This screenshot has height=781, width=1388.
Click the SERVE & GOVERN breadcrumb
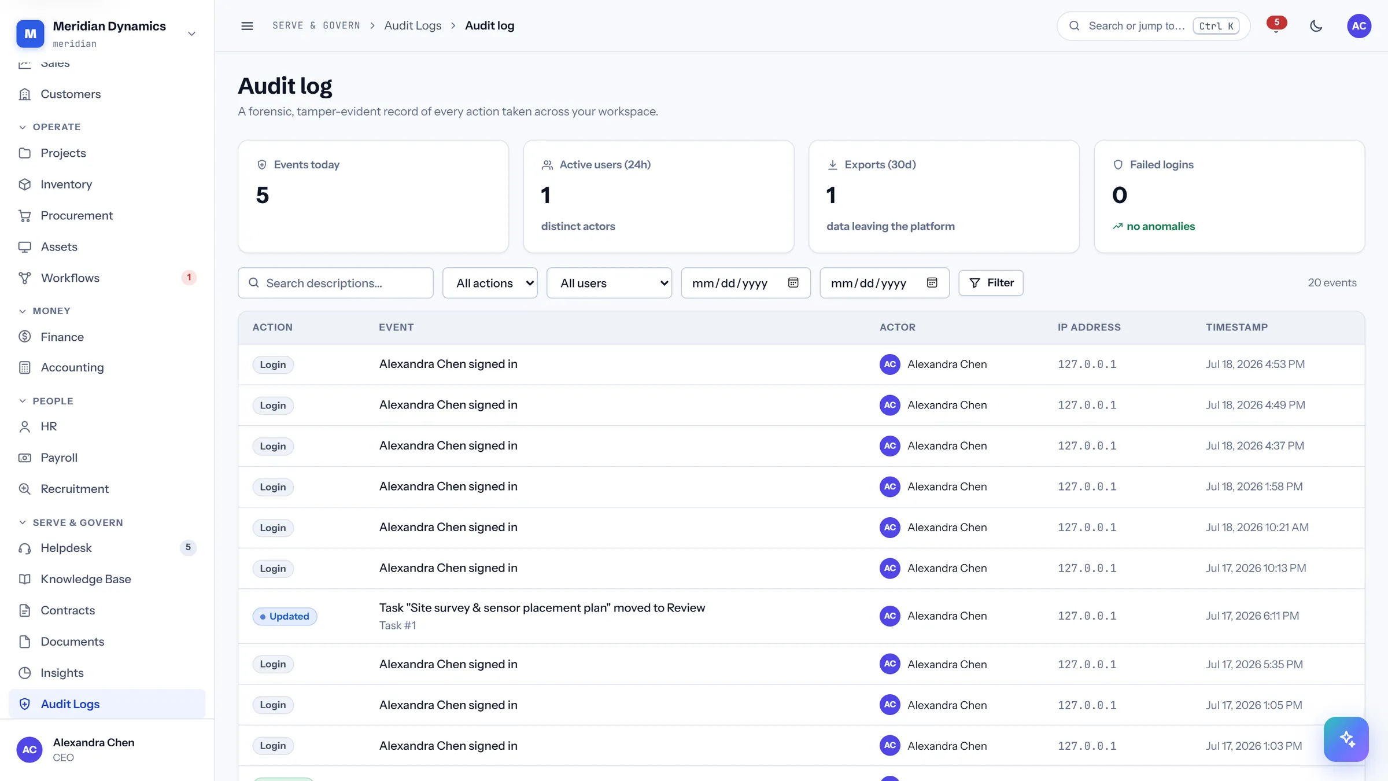click(316, 25)
